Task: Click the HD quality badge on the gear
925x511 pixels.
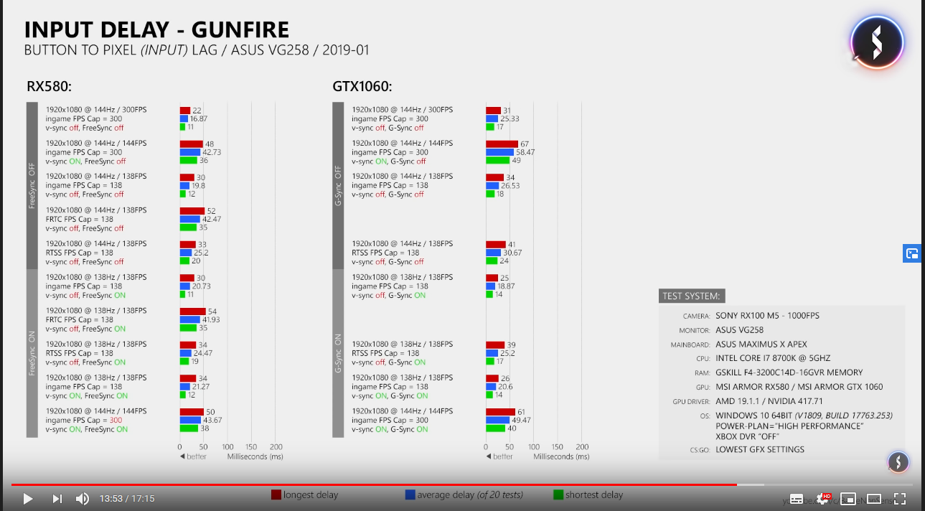Action: point(827,495)
